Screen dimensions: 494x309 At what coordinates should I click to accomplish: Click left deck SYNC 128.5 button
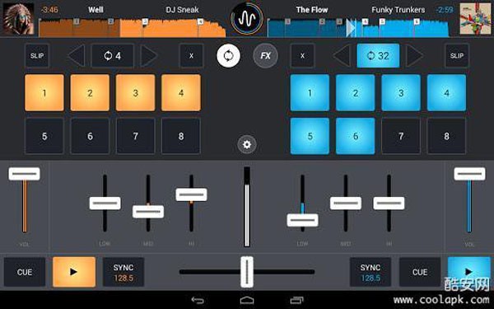click(x=123, y=272)
